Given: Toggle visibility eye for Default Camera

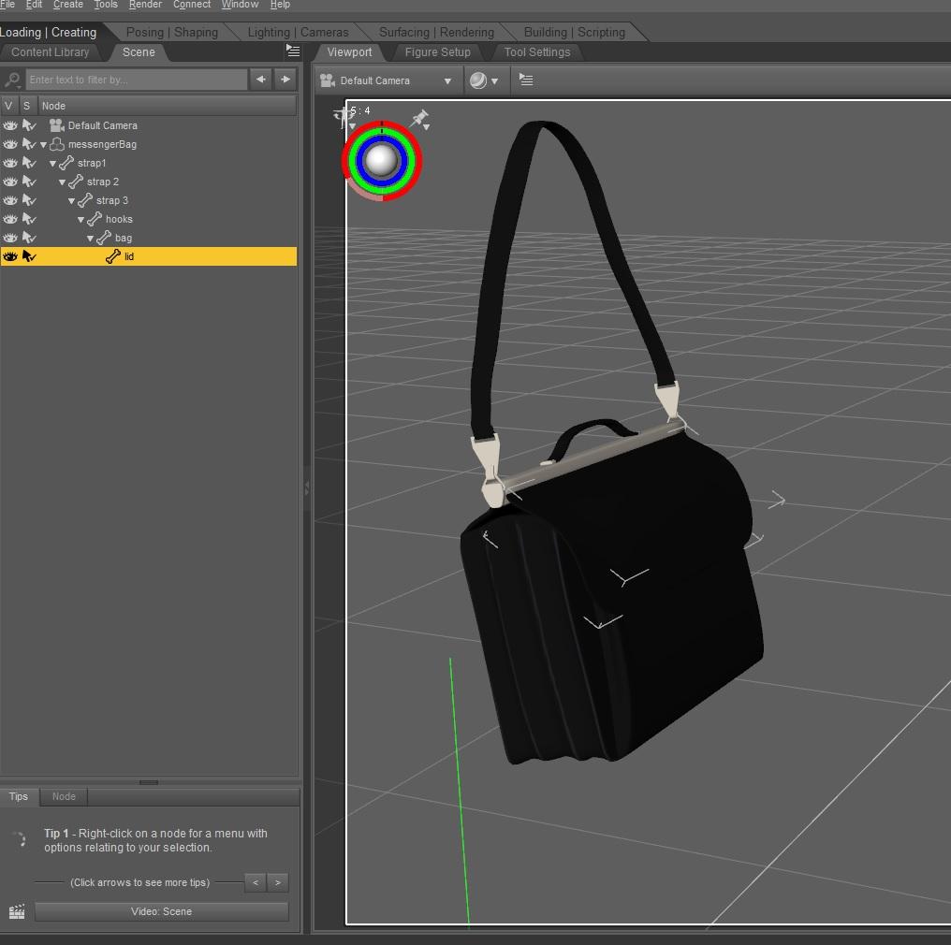Looking at the screenshot, I should [x=9, y=125].
